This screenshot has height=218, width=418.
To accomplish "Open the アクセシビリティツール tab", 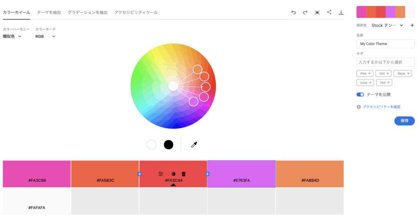I will 136,13.
